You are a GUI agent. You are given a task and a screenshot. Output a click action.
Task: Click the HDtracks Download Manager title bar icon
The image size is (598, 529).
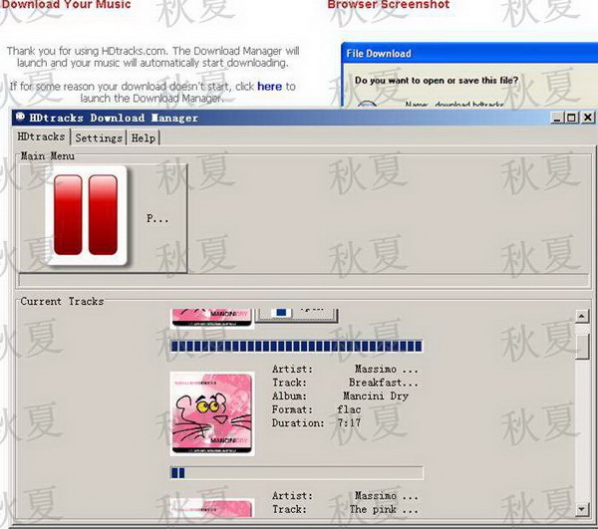21,117
